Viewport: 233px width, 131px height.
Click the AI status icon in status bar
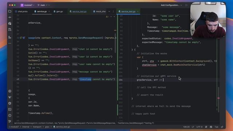211,127
